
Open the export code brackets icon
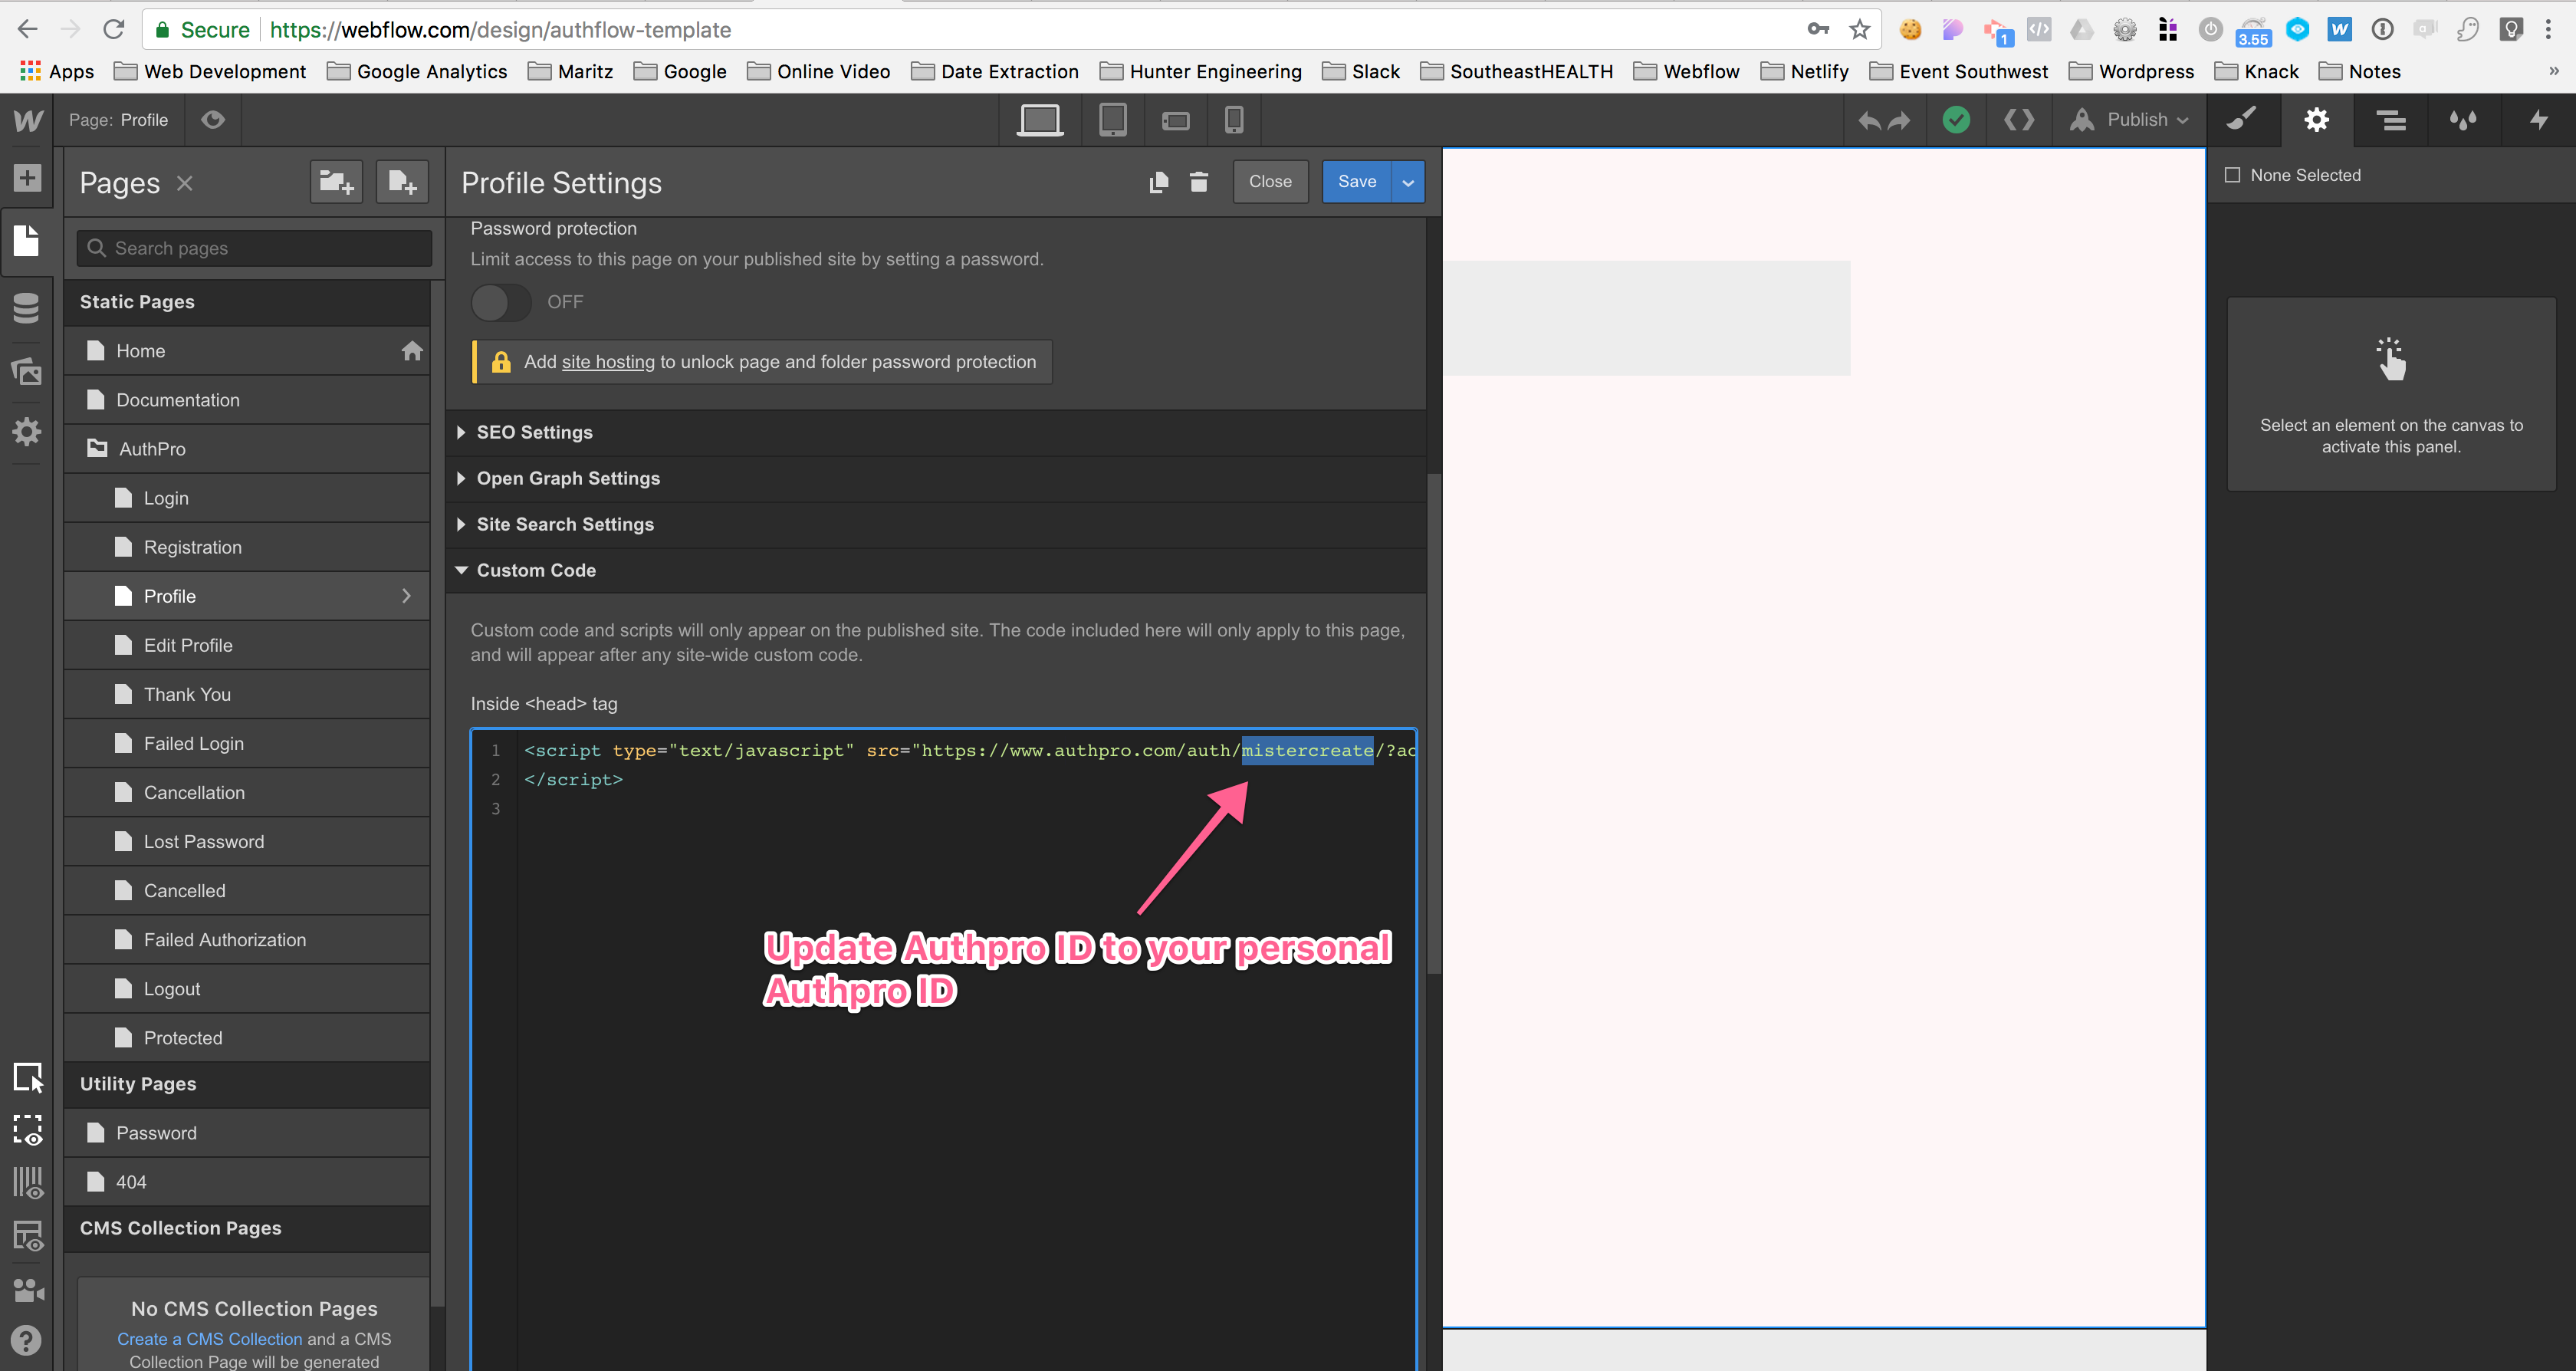pyautogui.click(x=2019, y=120)
